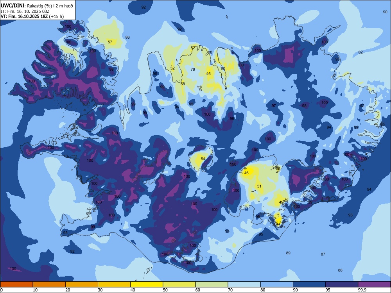Click the pale yellow 50–60 legend swatch
This screenshot has height=293, width=391.
click(179, 284)
